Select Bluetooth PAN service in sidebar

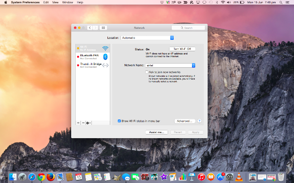pyautogui.click(x=93, y=57)
